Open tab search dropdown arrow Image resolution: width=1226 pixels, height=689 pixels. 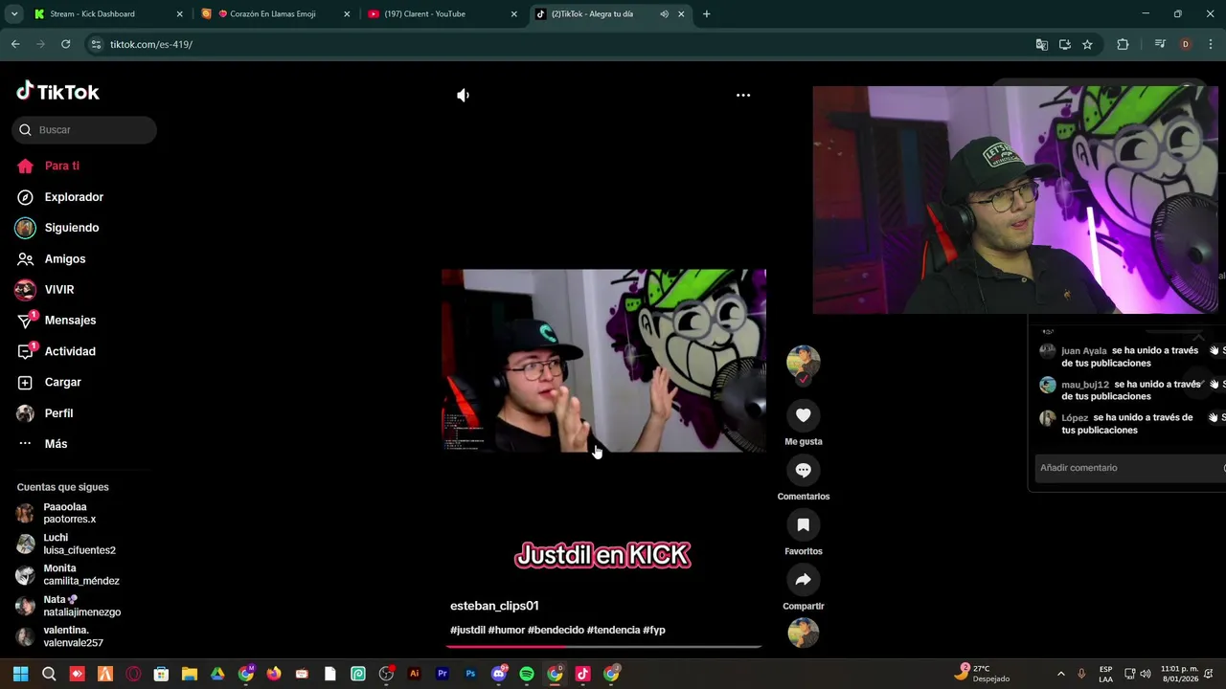[x=13, y=14]
